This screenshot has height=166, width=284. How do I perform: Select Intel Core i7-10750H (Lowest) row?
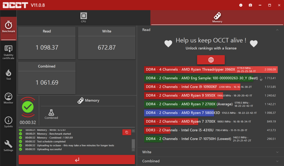point(211,139)
